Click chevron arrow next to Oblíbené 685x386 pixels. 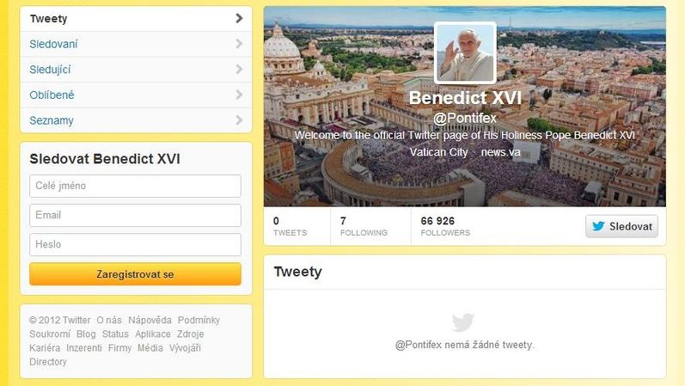coord(239,95)
